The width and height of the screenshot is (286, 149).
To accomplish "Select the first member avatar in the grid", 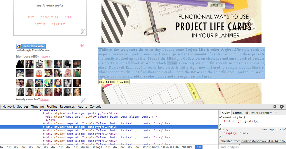I will (x=20, y=64).
